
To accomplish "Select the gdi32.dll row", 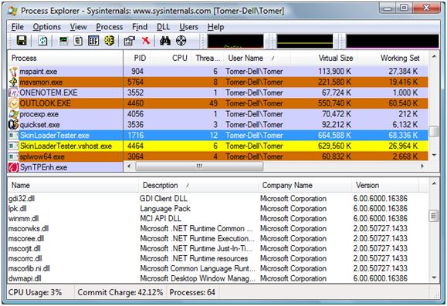I will 218,198.
